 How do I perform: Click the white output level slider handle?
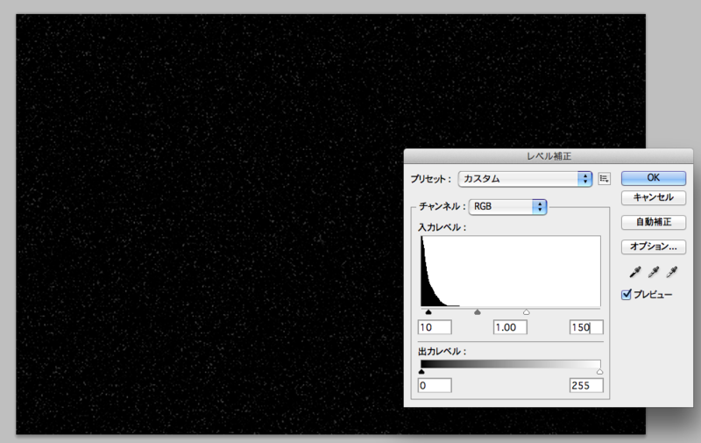tap(599, 372)
